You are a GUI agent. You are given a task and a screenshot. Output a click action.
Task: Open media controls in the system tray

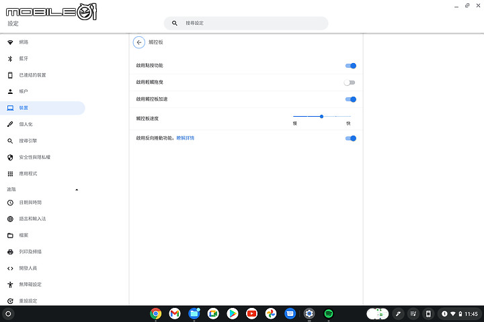(413, 314)
